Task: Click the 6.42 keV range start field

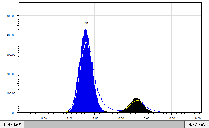Action: tap(12, 124)
